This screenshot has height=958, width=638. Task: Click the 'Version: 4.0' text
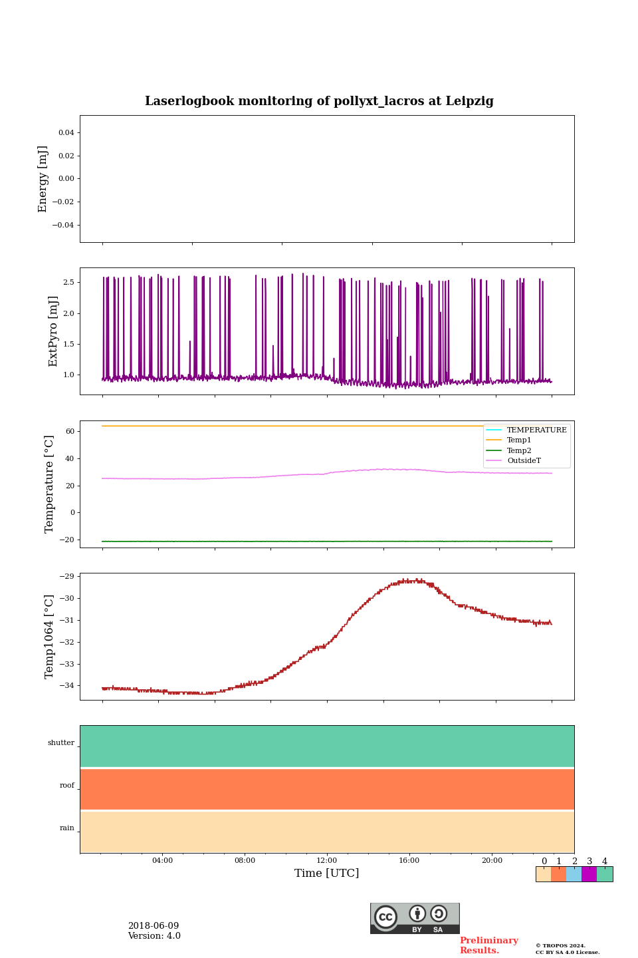coord(154,936)
